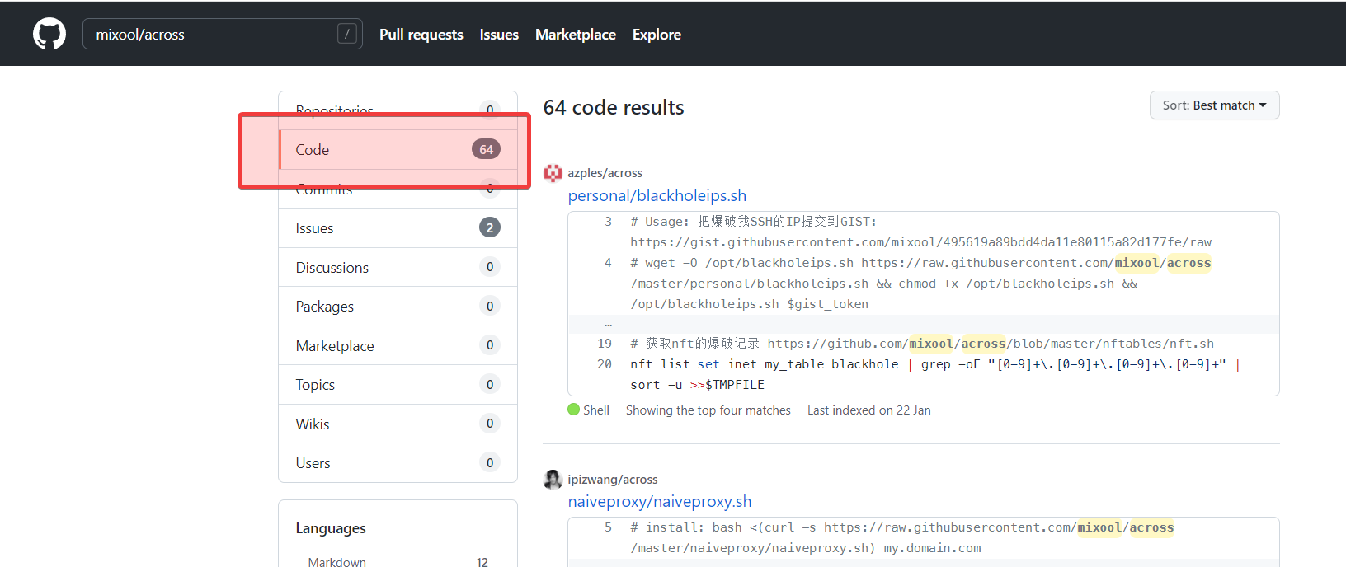Screen dimensions: 1346x567
Task: Click the slash shortcut icon in search box
Action: (x=347, y=34)
